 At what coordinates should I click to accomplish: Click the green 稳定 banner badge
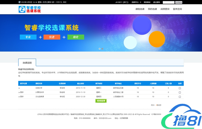tap(76, 37)
